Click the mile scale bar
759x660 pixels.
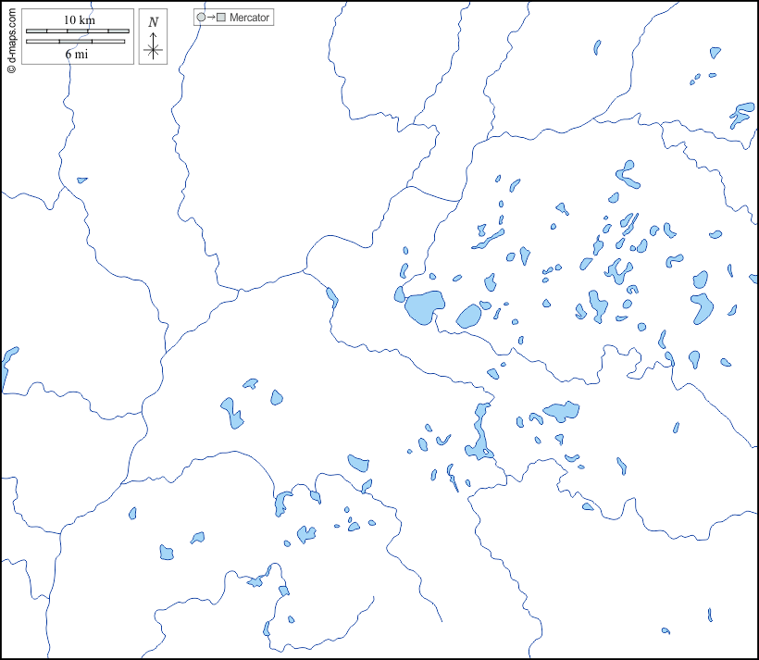77,42
